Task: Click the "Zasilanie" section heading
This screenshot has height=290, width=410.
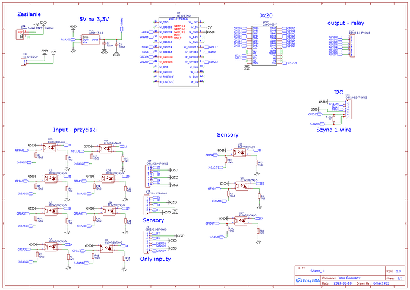Action: click(x=29, y=14)
